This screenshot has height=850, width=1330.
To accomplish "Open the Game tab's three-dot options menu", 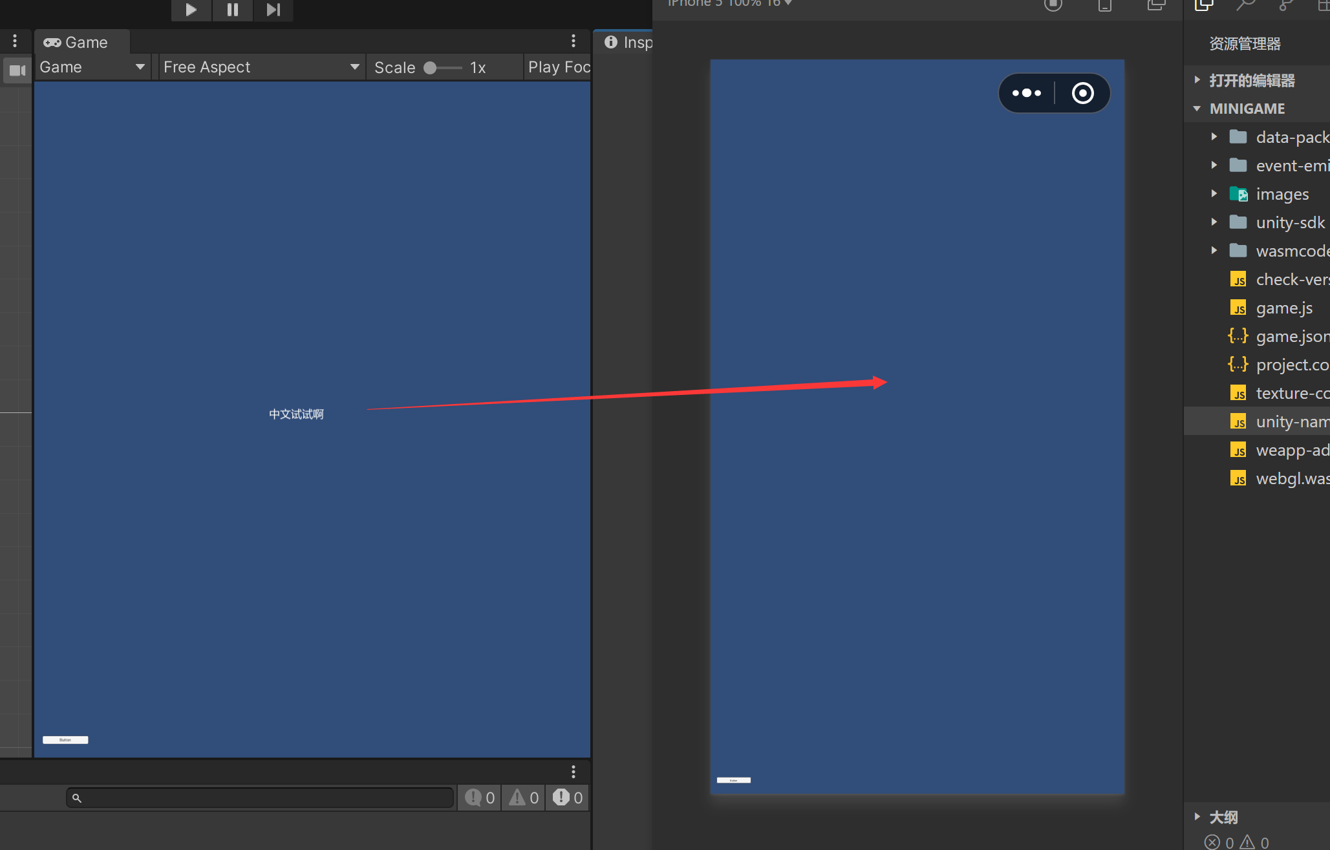I will pos(573,41).
